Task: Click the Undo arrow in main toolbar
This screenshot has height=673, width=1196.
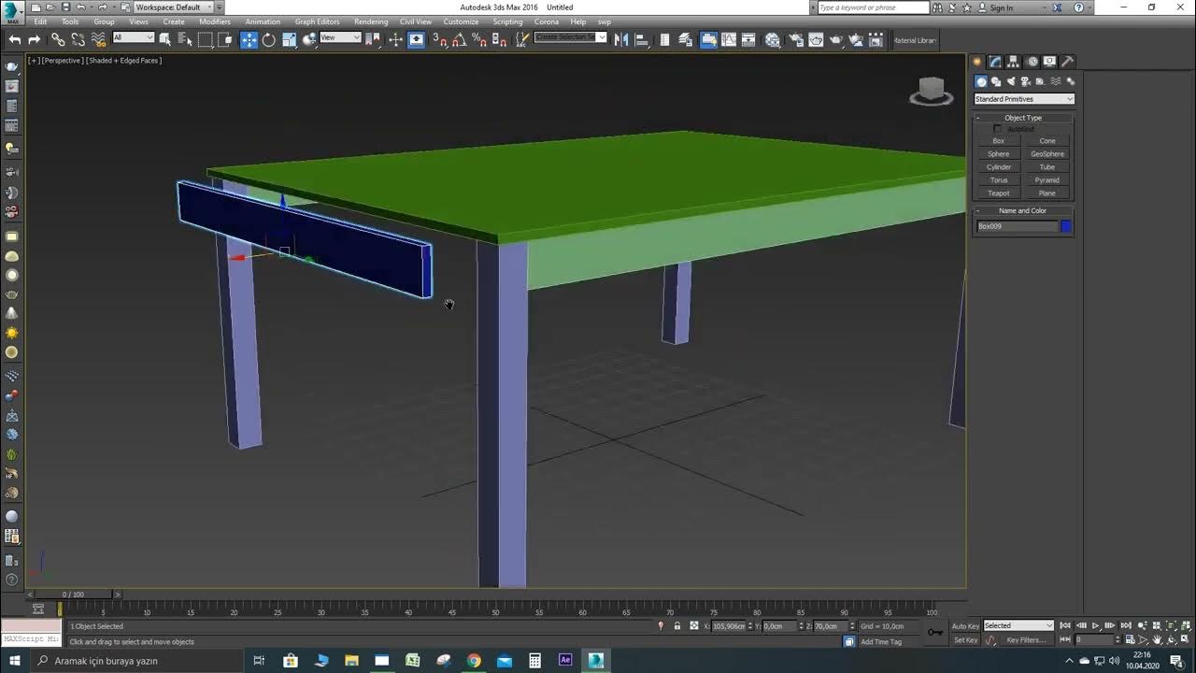Action: tap(15, 39)
